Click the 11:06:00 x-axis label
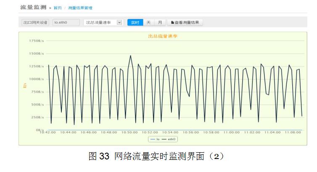This screenshot has height=172, width=317. (x=293, y=132)
